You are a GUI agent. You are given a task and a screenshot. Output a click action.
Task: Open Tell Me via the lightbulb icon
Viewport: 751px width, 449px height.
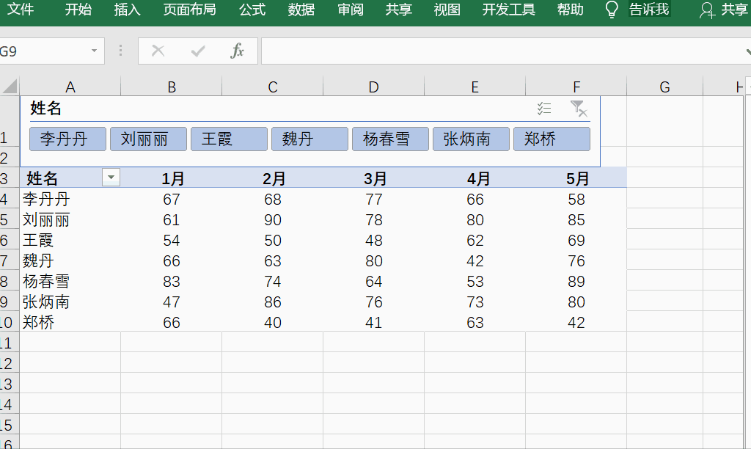[612, 10]
